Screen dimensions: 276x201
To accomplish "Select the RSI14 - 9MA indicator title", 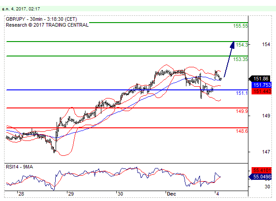I will [19, 167].
